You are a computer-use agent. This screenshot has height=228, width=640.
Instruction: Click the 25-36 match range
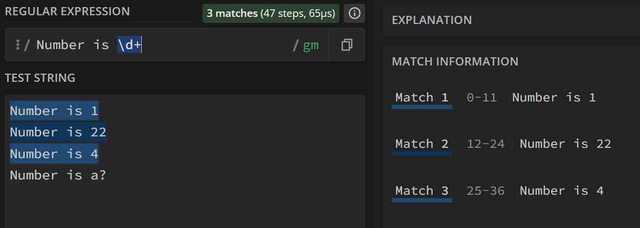tap(486, 191)
